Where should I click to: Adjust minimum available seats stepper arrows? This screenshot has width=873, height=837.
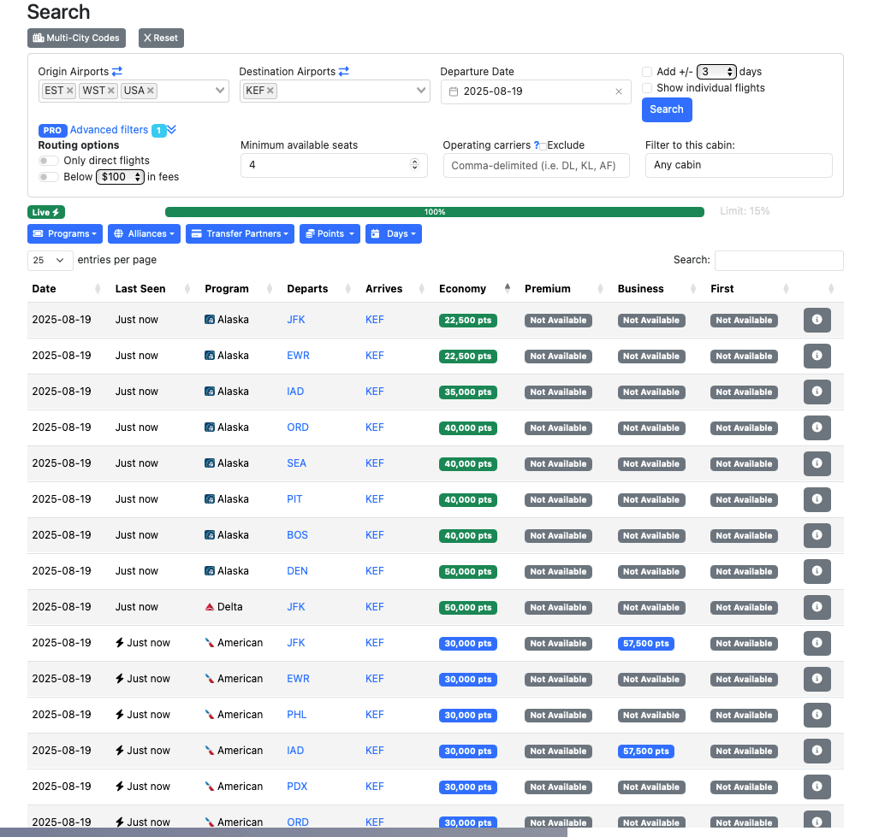tap(414, 164)
